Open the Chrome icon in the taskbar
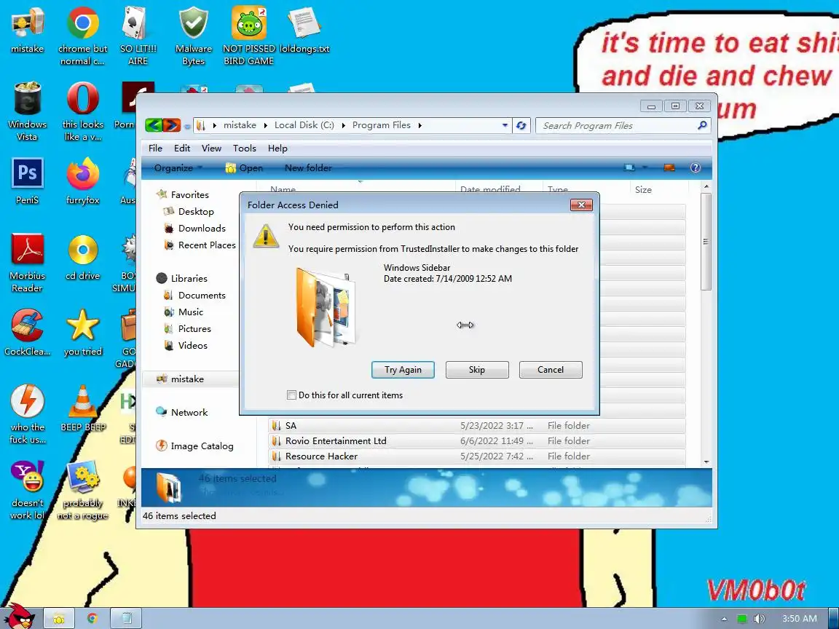This screenshot has width=839, height=629. [92, 618]
